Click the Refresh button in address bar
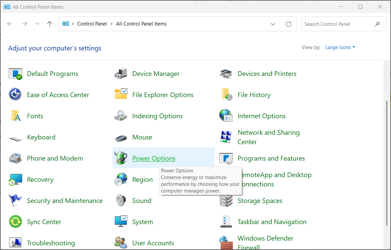391x250 pixels. pos(288,24)
